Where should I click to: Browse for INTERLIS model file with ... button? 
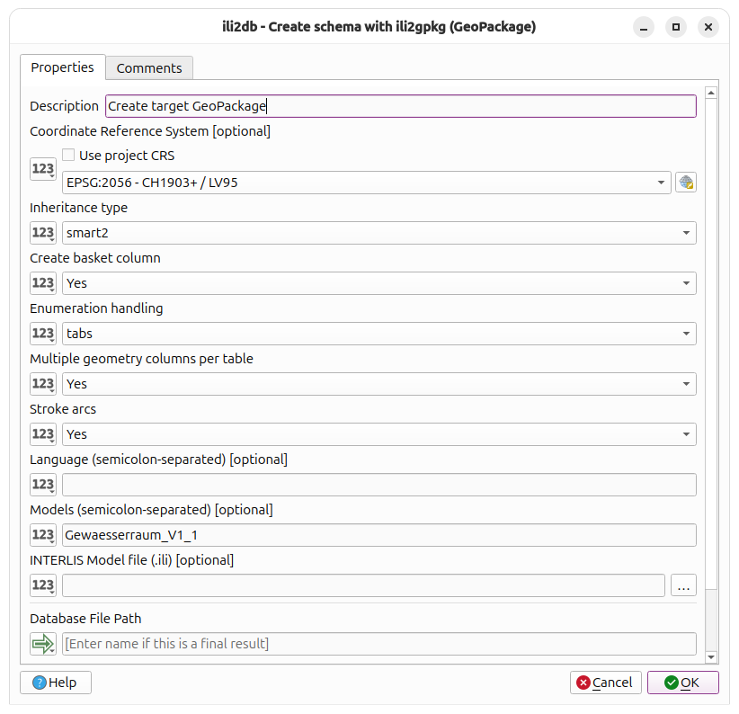point(683,585)
